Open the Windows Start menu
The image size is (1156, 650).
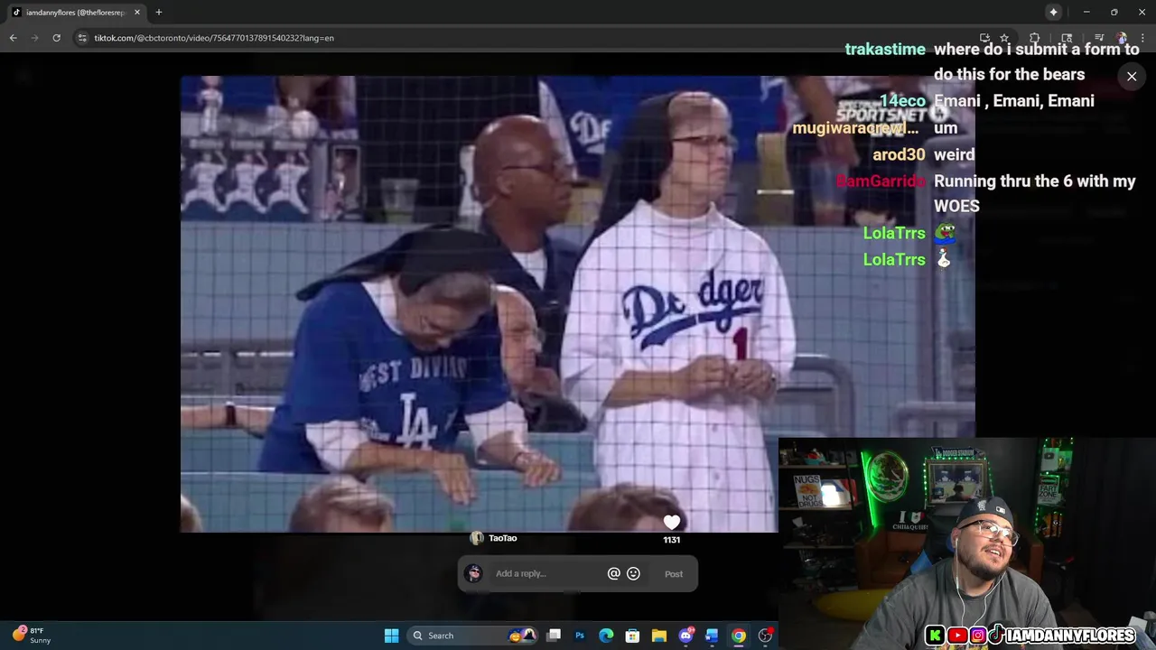click(392, 636)
